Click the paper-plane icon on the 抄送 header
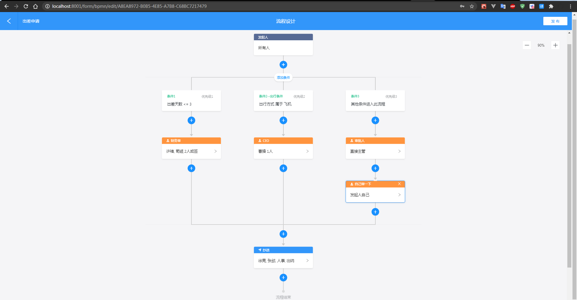The image size is (577, 300). [x=260, y=250]
